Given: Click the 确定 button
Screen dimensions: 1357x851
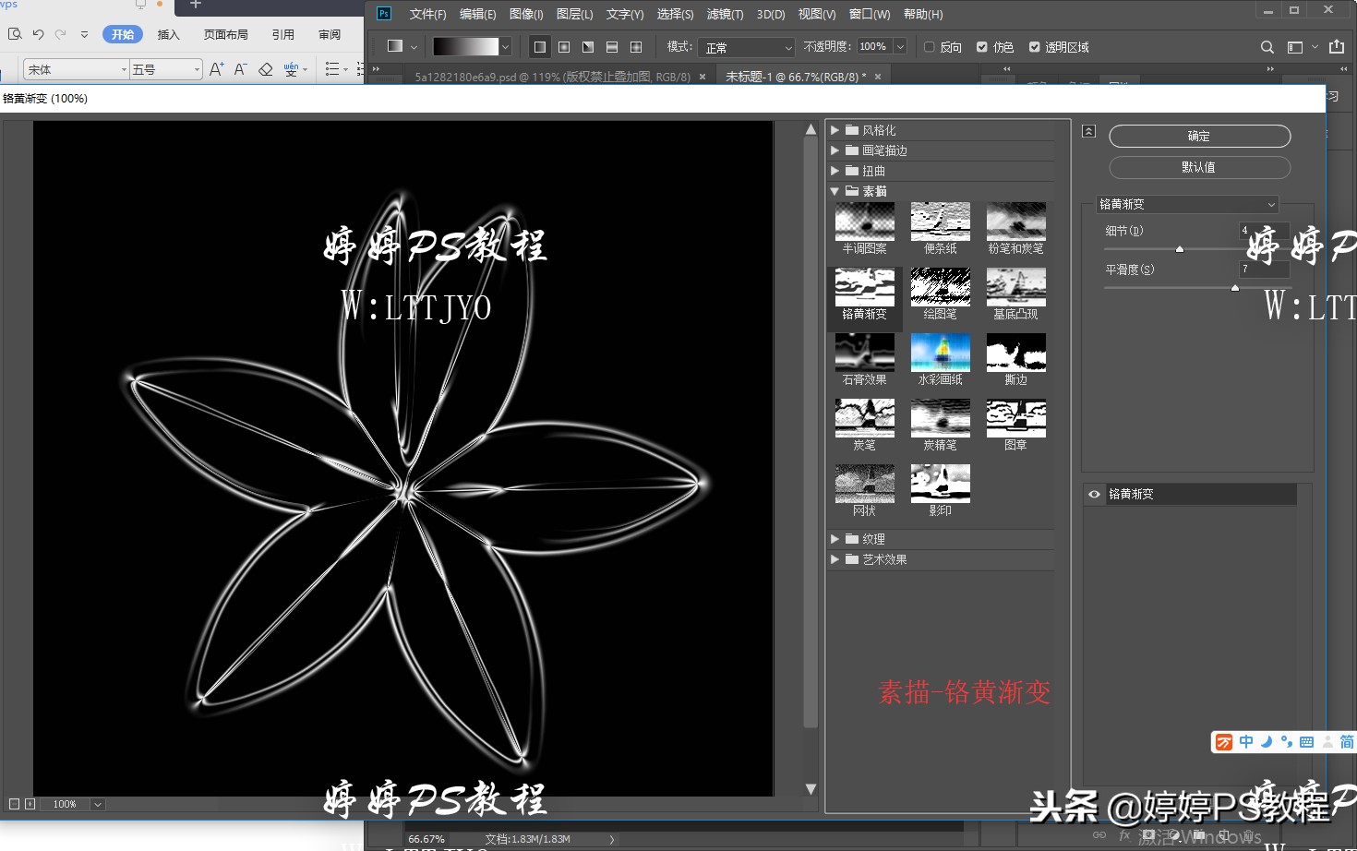Looking at the screenshot, I should point(1198,136).
